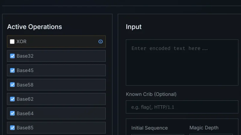Enable the XOR operation checkbox
241x135 pixels.
(x=12, y=42)
